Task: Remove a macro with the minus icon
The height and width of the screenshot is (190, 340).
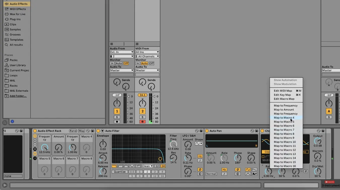Action: coord(35,145)
